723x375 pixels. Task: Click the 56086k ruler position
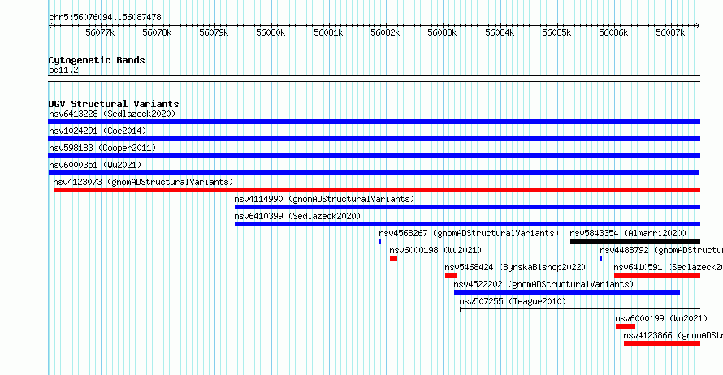click(613, 32)
